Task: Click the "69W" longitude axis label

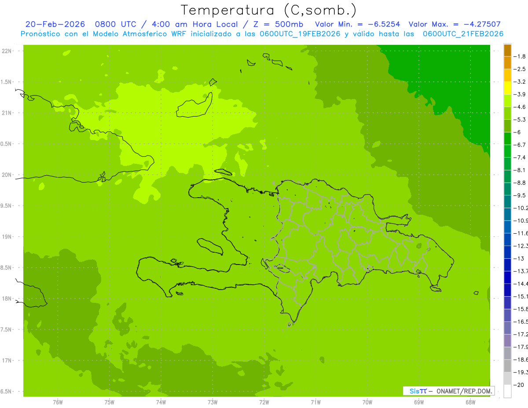Action: tap(419, 402)
